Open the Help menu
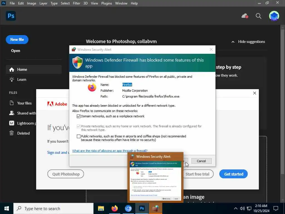Screen dimensions: 285x214 pos(134,3)
